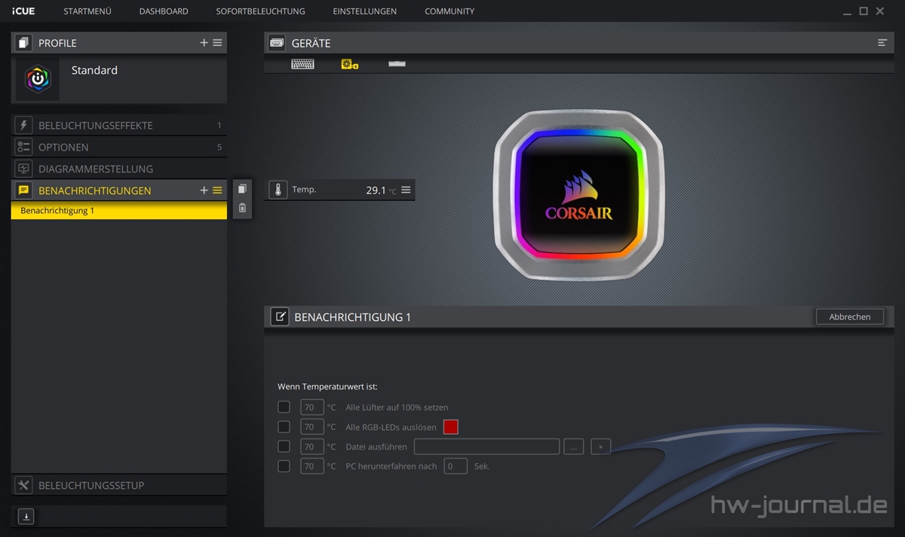This screenshot has width=905, height=537.
Task: Click the shutdown seconds field
Action: click(x=456, y=466)
